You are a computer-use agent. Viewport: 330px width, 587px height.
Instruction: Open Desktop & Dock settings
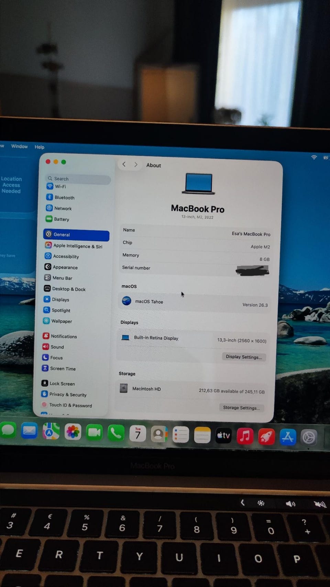(x=65, y=289)
